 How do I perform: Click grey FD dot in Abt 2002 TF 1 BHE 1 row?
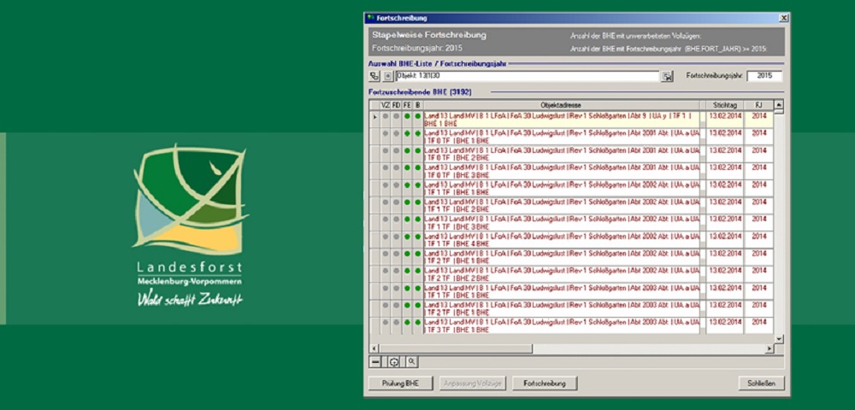pos(397,185)
